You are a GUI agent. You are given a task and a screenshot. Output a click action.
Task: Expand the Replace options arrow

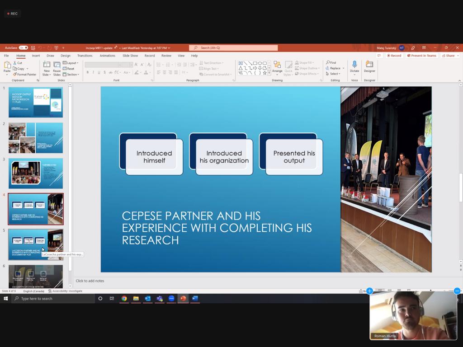click(x=344, y=68)
